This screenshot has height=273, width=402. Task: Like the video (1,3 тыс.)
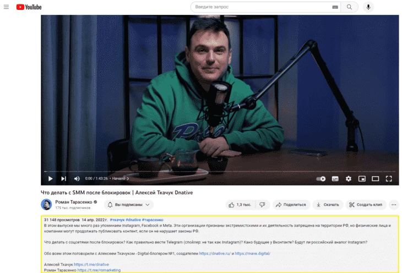(240, 205)
